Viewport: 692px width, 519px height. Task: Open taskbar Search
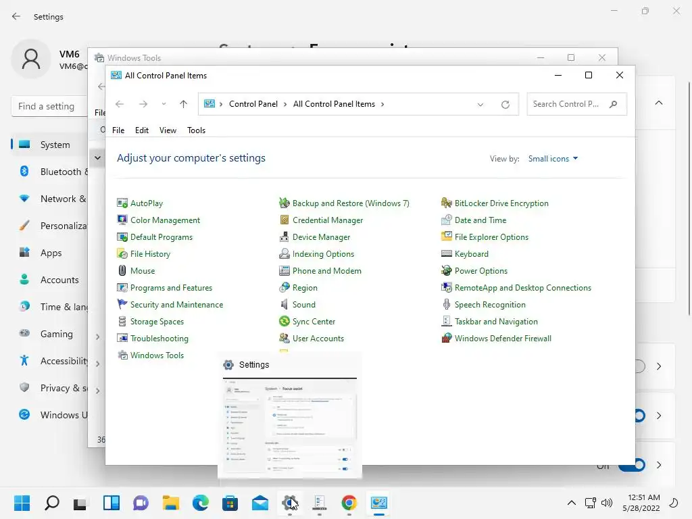(x=52, y=503)
